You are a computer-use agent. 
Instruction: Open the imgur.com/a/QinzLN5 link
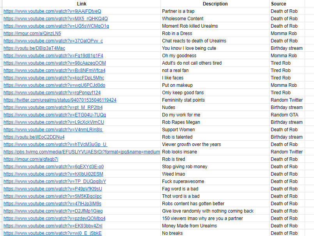(32, 33)
